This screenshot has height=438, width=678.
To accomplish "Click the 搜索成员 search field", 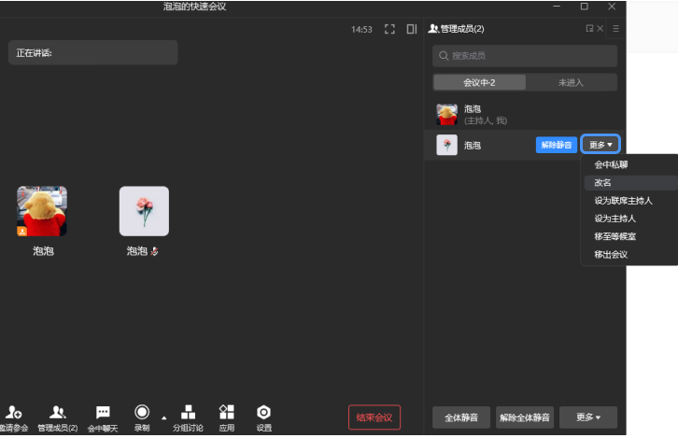I will (x=524, y=56).
